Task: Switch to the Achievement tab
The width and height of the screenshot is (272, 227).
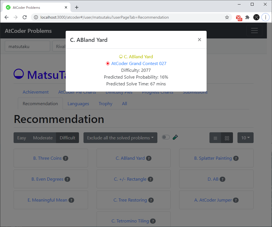Action: tap(36, 92)
